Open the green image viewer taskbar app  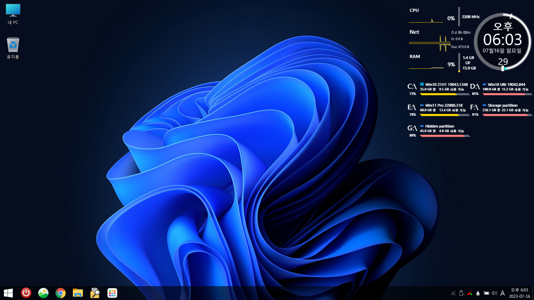click(43, 293)
